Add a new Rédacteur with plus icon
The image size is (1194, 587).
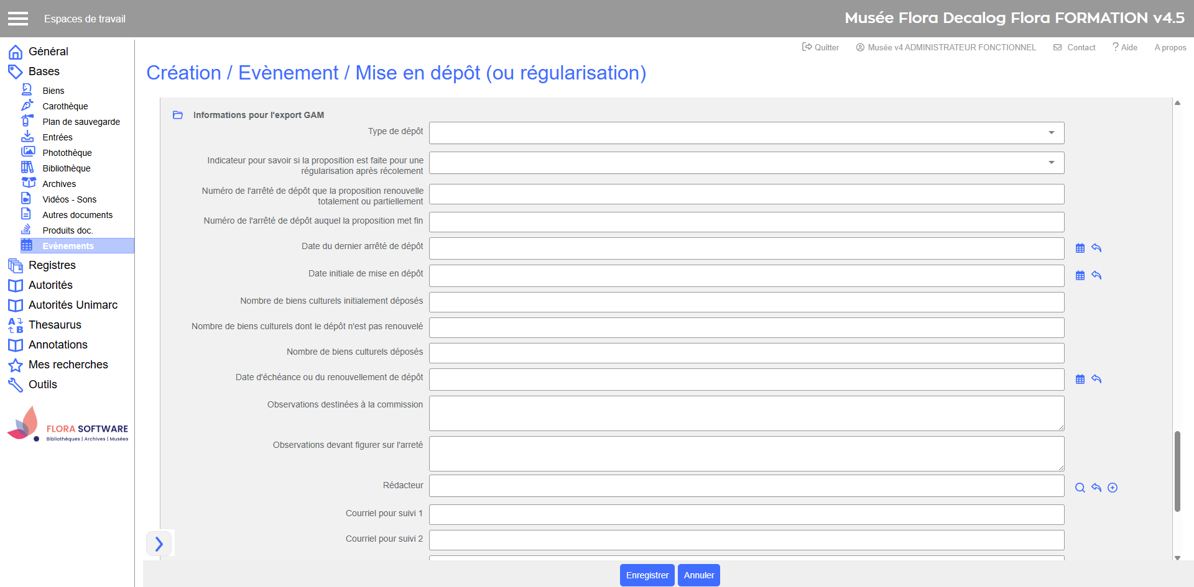tap(1113, 488)
